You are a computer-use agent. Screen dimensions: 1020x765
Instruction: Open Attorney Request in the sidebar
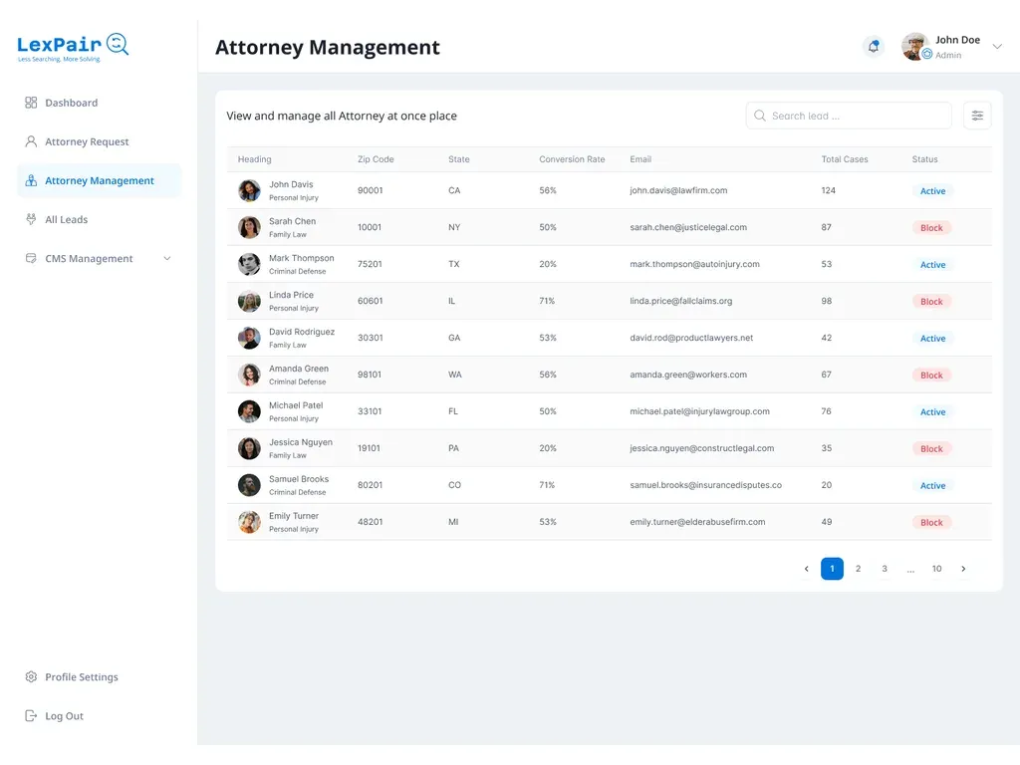point(99,141)
